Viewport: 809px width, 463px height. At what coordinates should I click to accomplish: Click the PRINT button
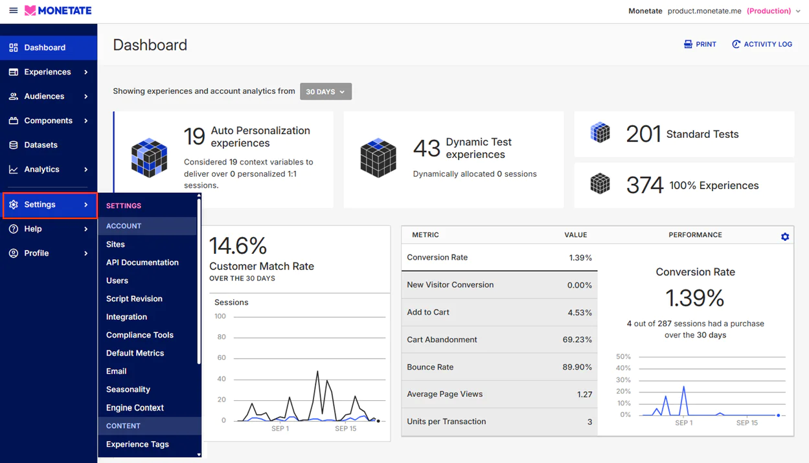[x=700, y=43]
